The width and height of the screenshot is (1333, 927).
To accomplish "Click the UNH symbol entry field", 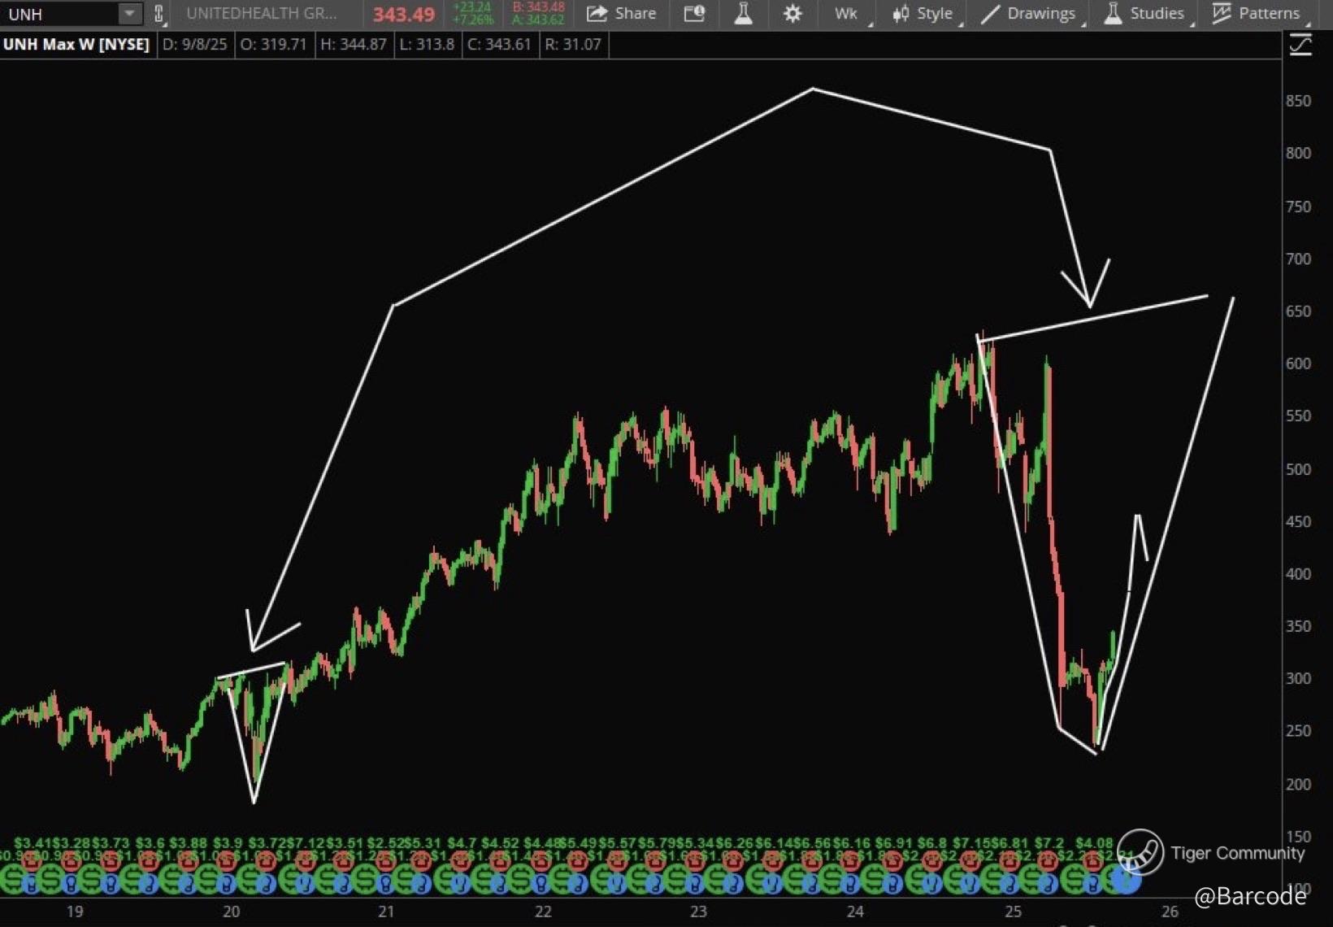I will click(61, 14).
